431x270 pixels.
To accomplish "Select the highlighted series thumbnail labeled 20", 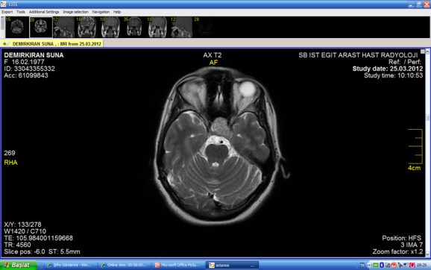I will tap(41, 27).
